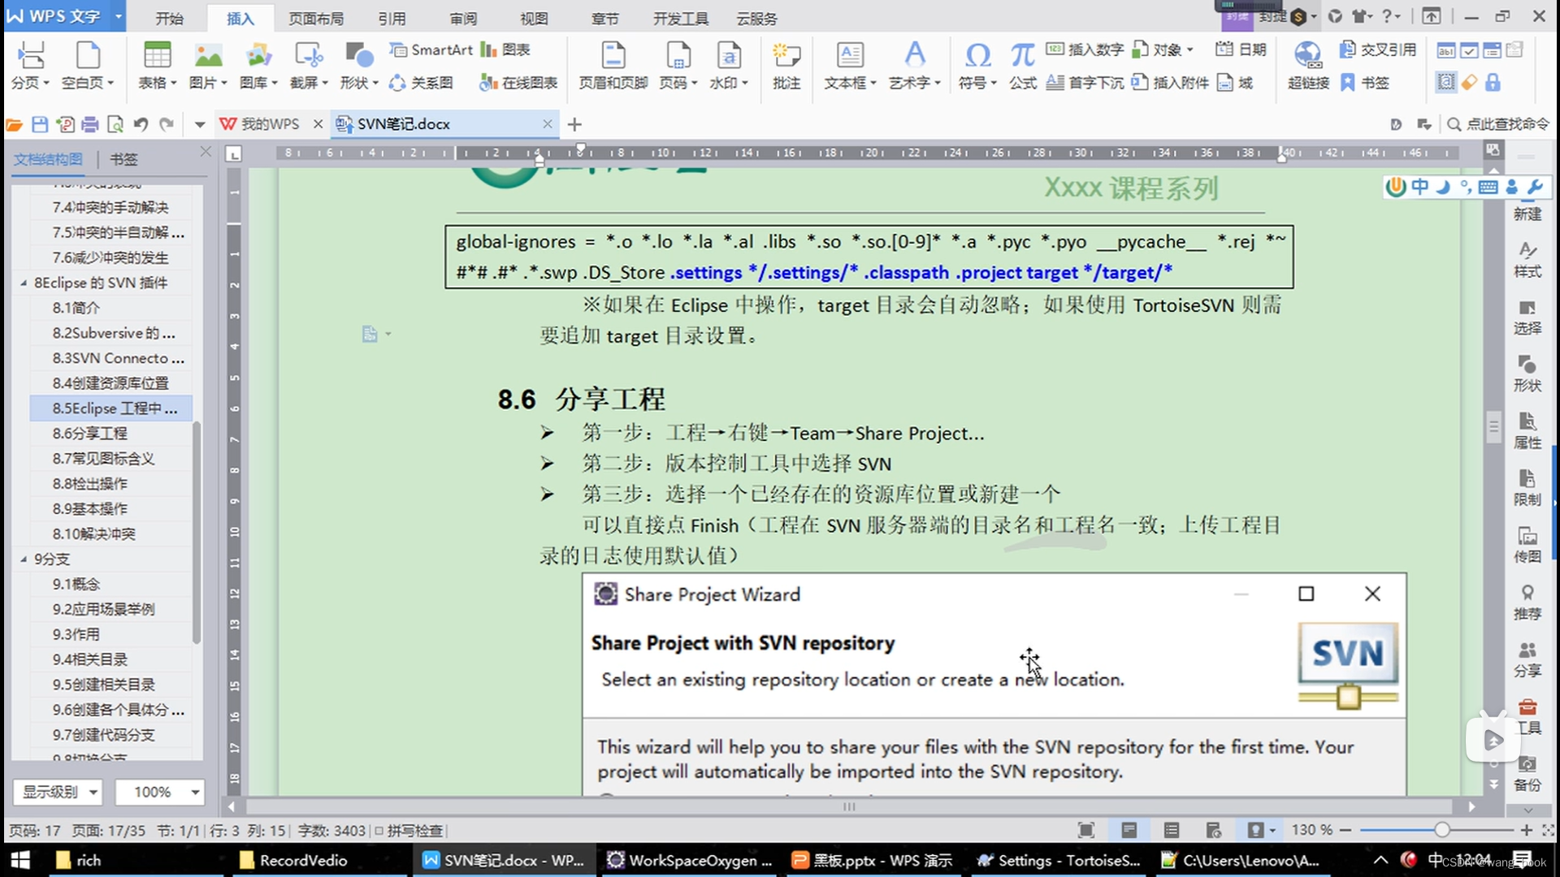Viewport: 1560px width, 877px height.
Task: Insert SmartArt graphic
Action: [431, 50]
